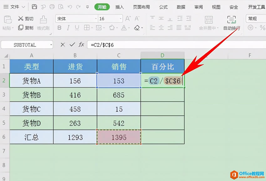Switch to the 页面布局 tab
Screen dimensions: 266x181
pos(141,7)
